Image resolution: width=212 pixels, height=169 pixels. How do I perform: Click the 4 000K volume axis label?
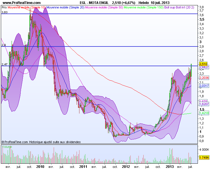(204, 150)
